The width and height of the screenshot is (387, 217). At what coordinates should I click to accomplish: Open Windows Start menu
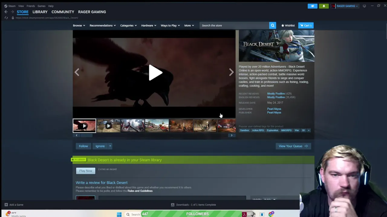click(x=119, y=214)
